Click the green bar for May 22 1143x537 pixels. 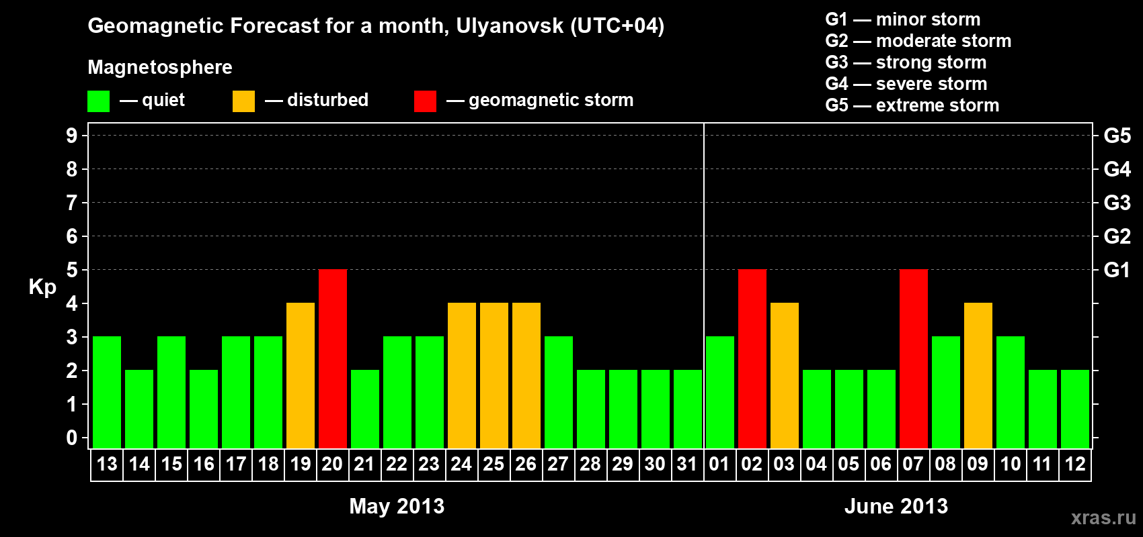(x=397, y=392)
